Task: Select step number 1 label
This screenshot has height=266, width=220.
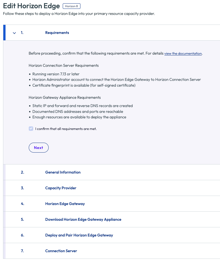Action: (x=22, y=33)
